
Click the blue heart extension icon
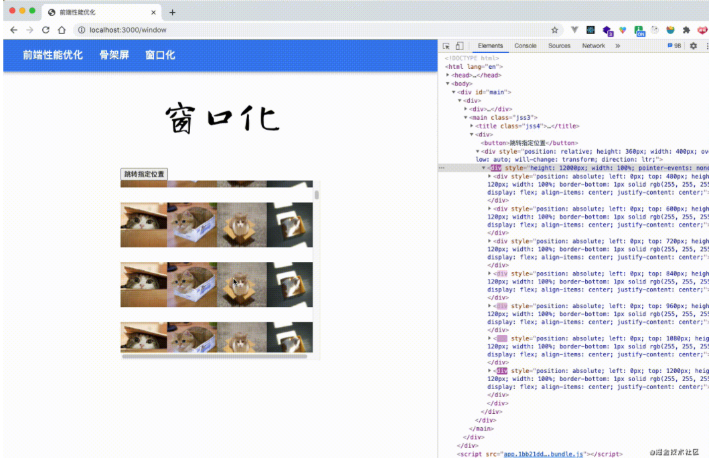pos(623,30)
